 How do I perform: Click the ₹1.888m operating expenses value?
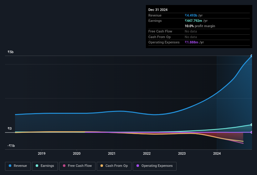[x=192, y=42]
